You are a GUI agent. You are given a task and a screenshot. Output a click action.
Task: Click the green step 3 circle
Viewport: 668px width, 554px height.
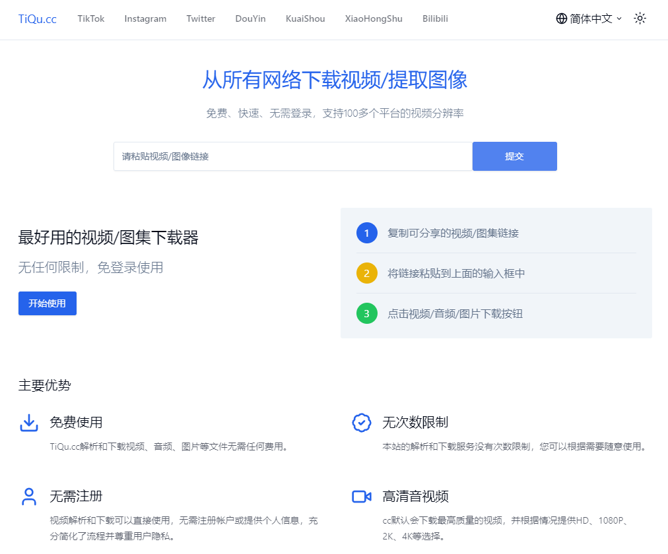[x=367, y=313]
